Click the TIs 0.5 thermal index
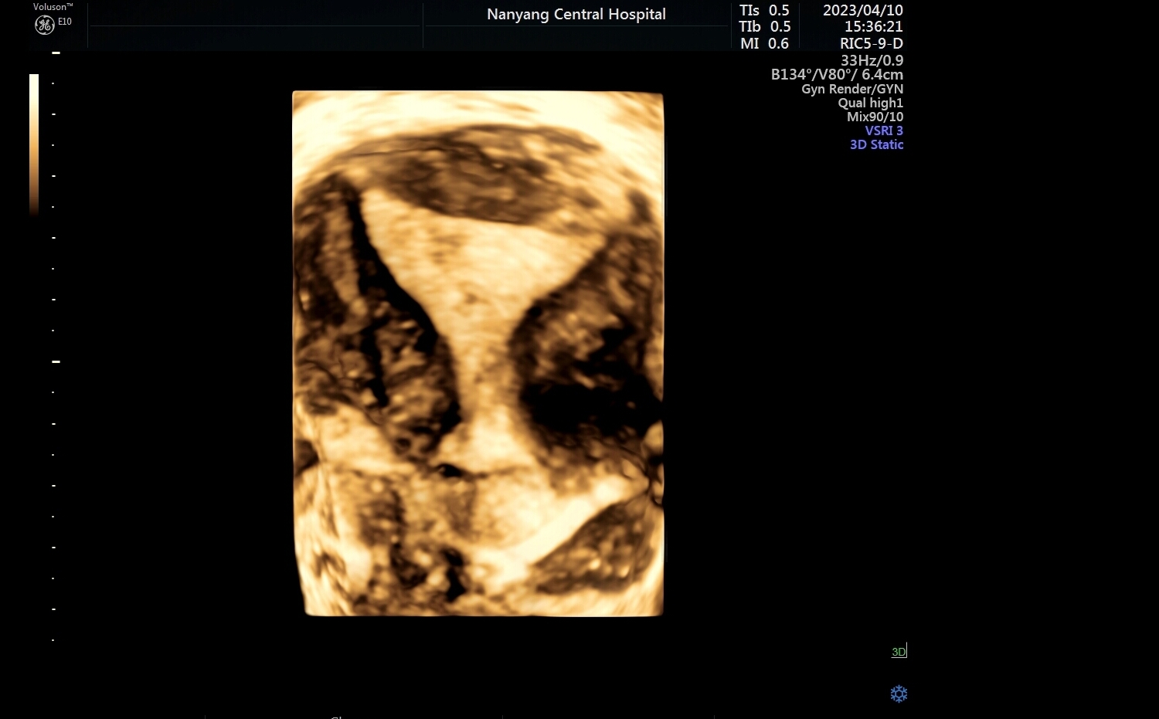The height and width of the screenshot is (719, 1159). pyautogui.click(x=764, y=10)
